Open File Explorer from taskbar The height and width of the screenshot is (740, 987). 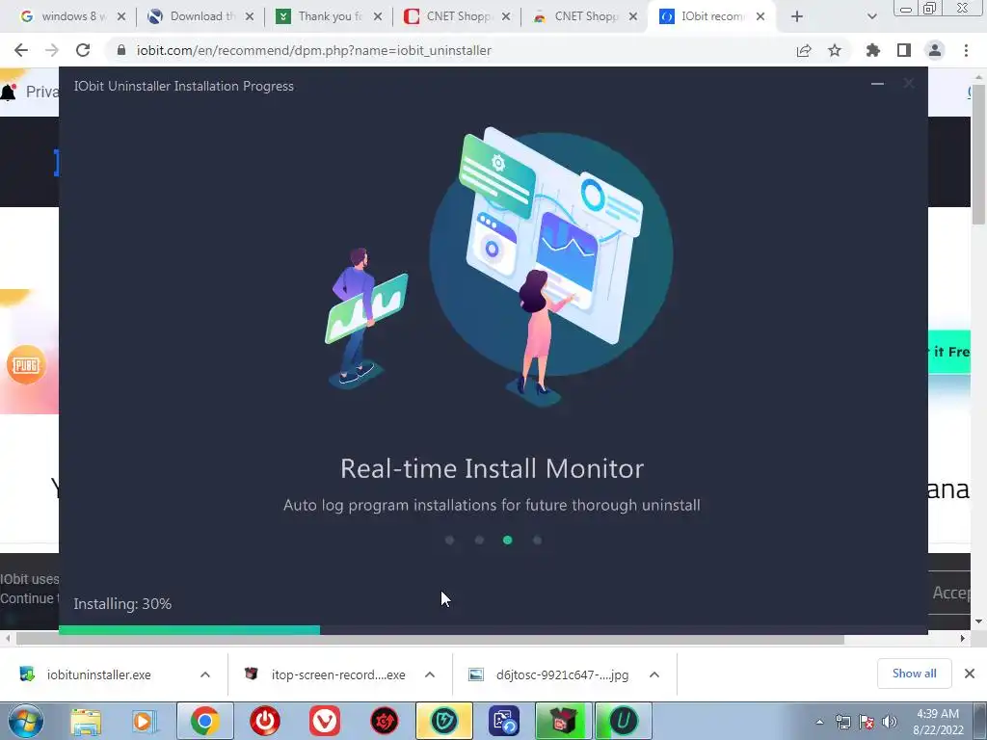86,721
